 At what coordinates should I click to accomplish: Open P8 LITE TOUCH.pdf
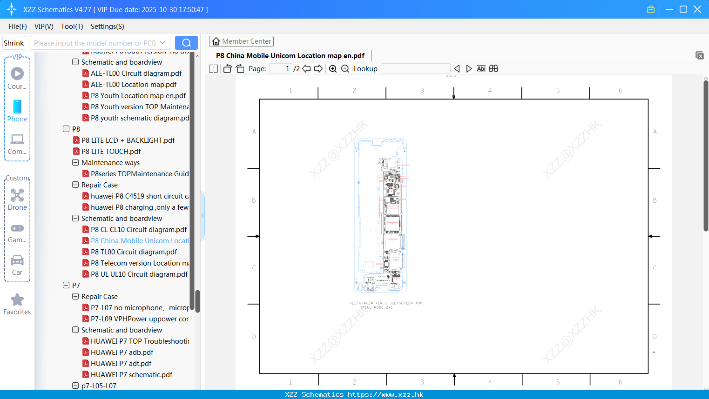pyautogui.click(x=111, y=151)
